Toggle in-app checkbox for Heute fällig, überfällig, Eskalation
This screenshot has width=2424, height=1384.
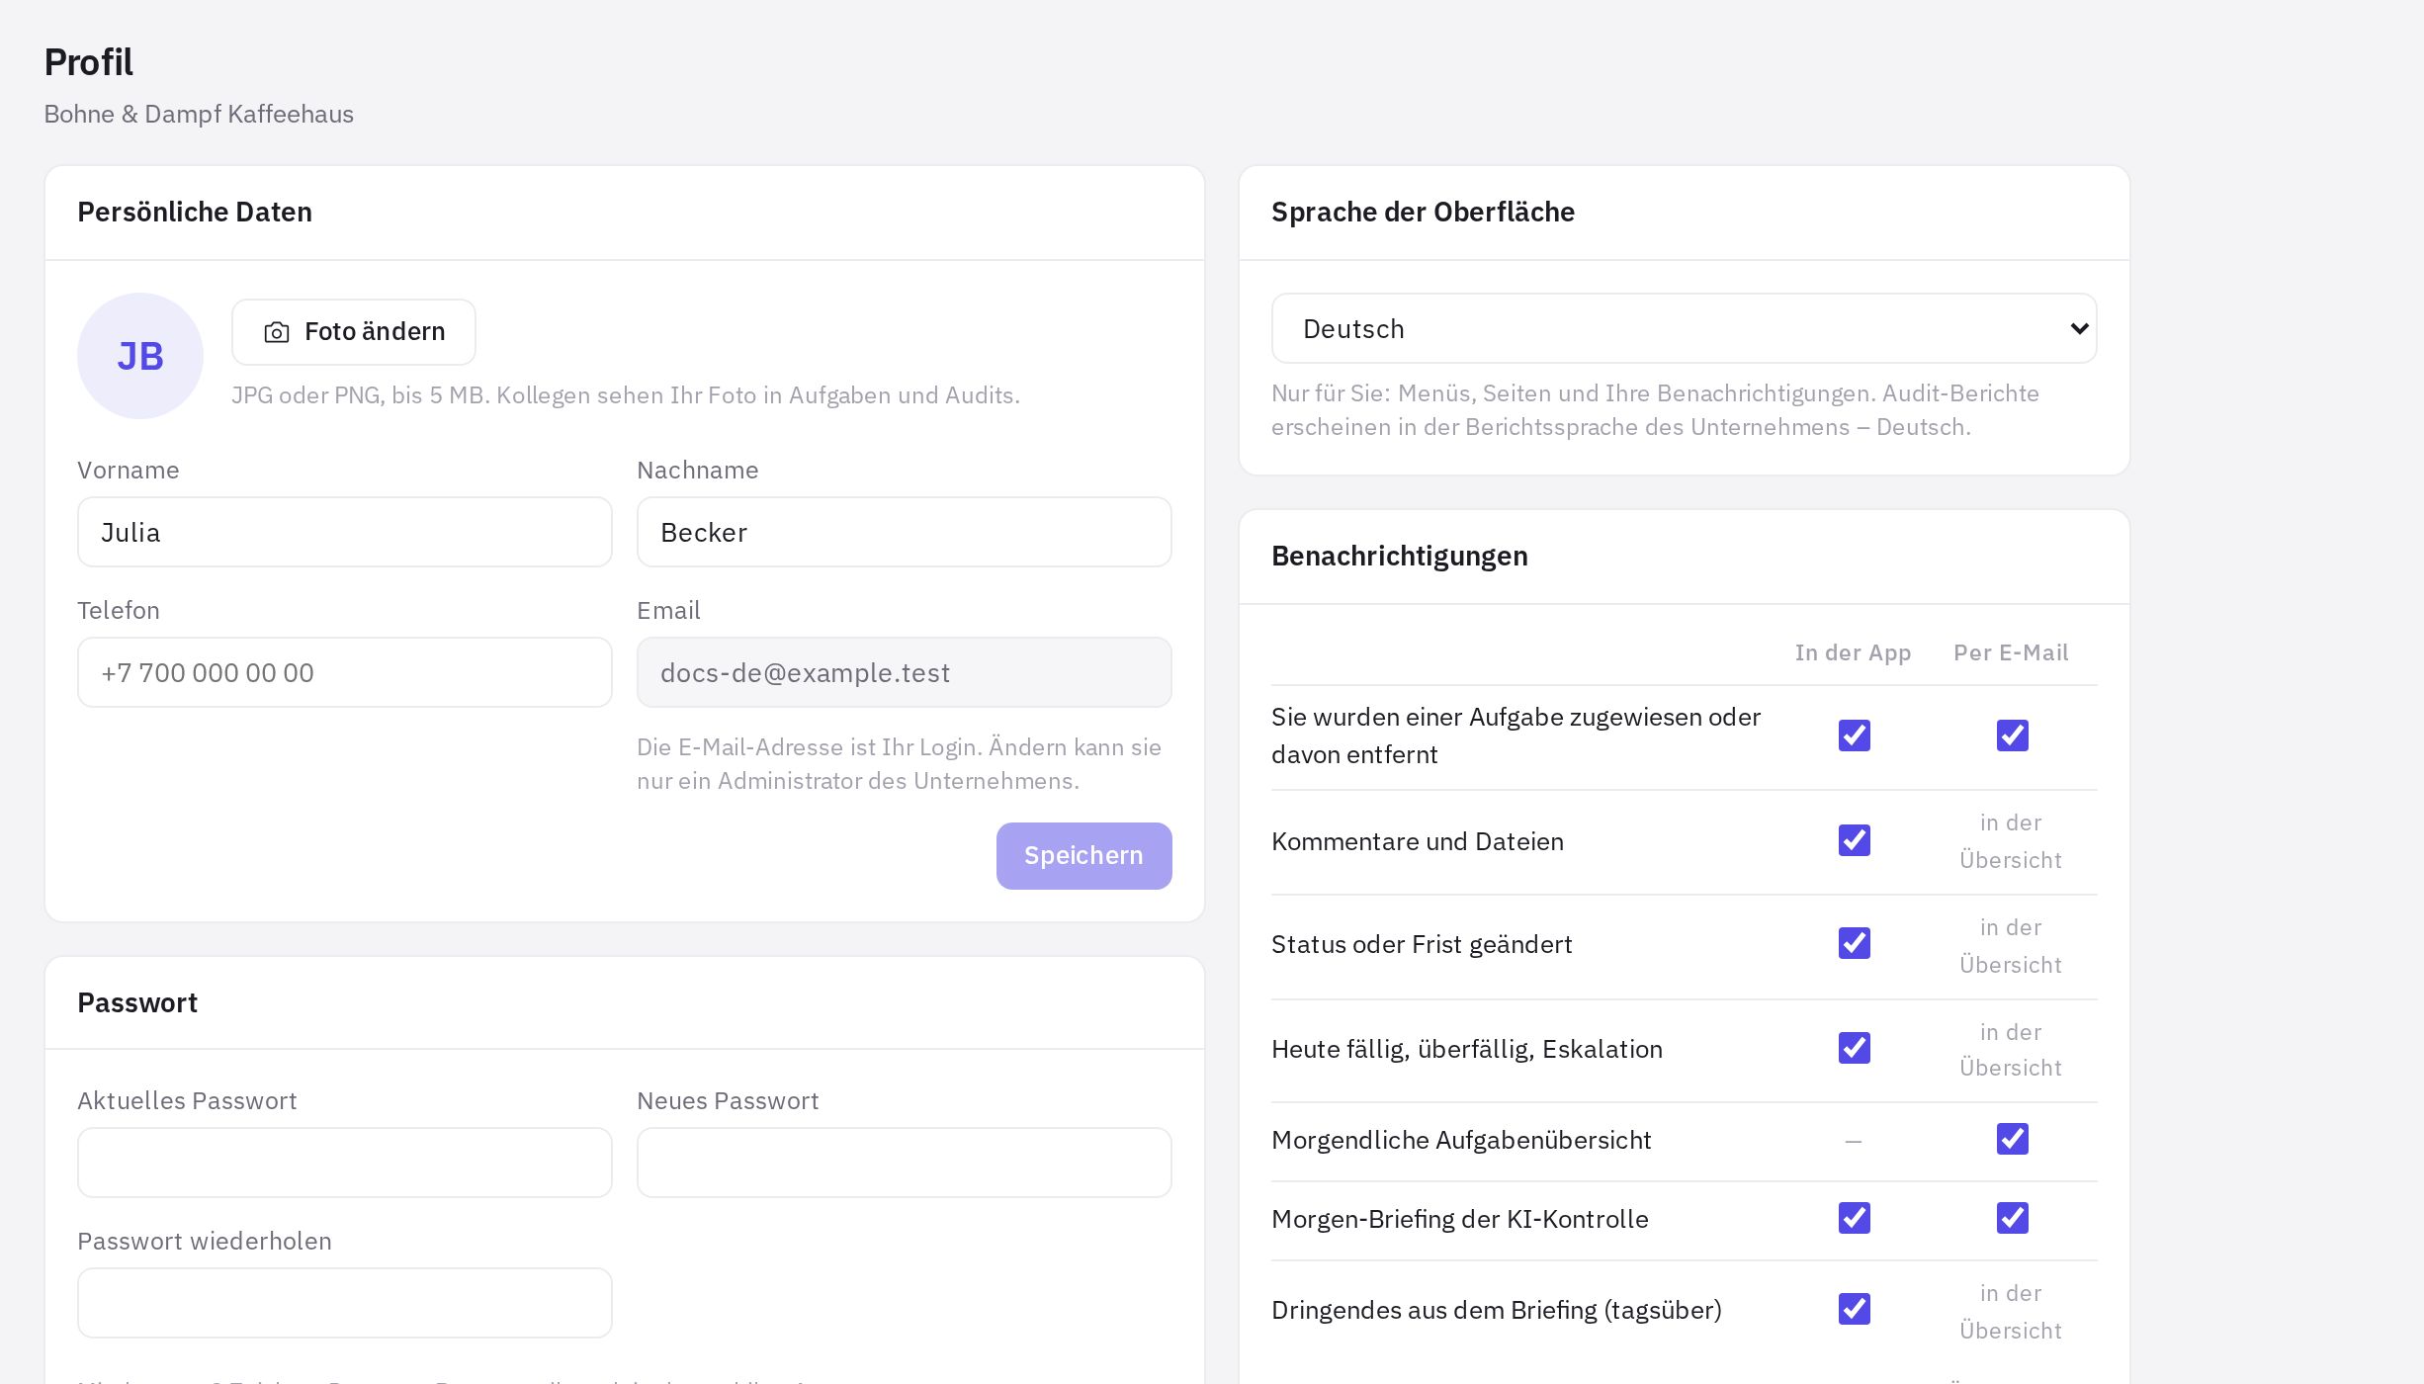[x=1855, y=1048]
